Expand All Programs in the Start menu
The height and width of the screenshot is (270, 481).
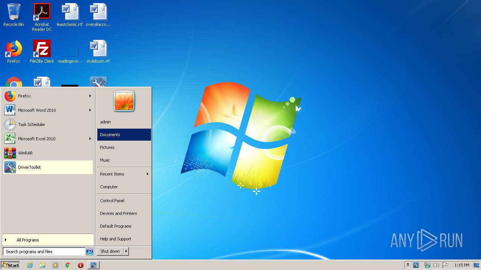tap(48, 240)
